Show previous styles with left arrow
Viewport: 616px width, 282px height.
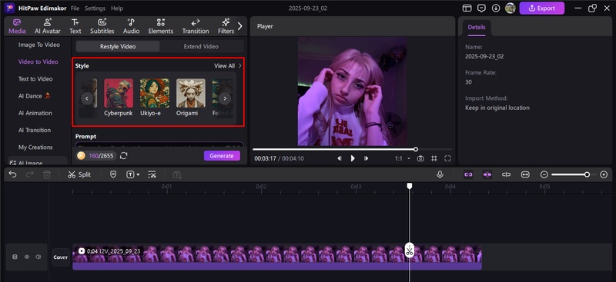click(87, 98)
